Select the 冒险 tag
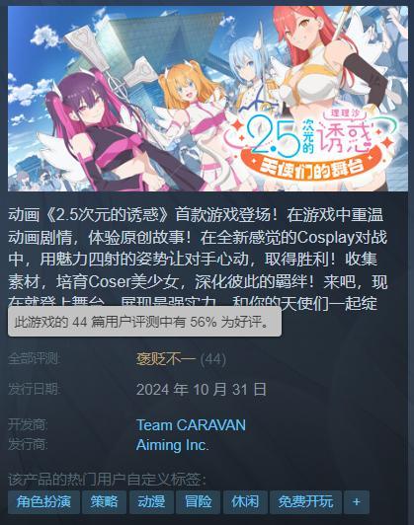The image size is (414, 525). pyautogui.click(x=199, y=501)
